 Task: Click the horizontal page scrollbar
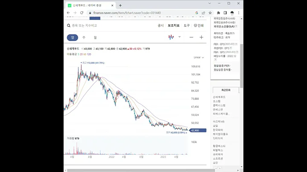(141, 170)
